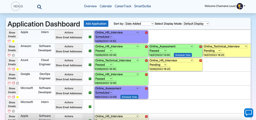This screenshot has width=256, height=120.
Task: Click the unread mail icon for Google
Action: point(13,83)
